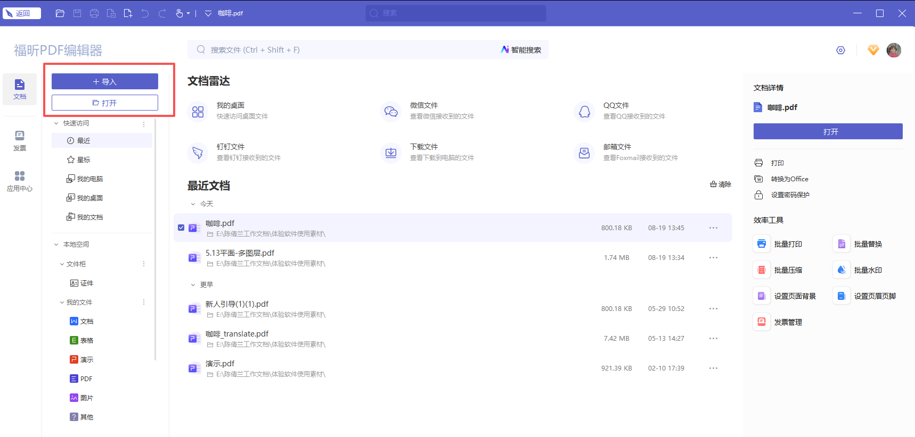915x437 pixels.
Task: Click 转换为Office option
Action: (781, 179)
